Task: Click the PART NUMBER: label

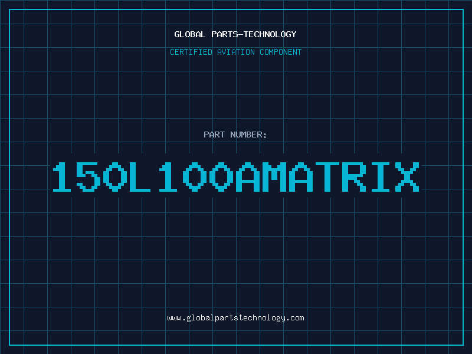Action: pyautogui.click(x=235, y=135)
